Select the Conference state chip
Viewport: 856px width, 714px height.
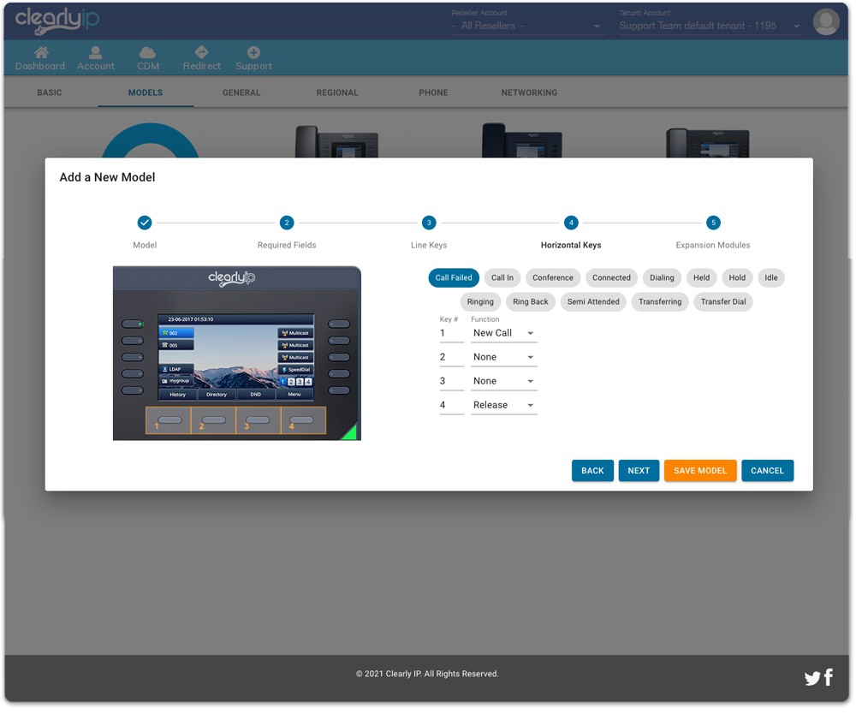point(553,277)
